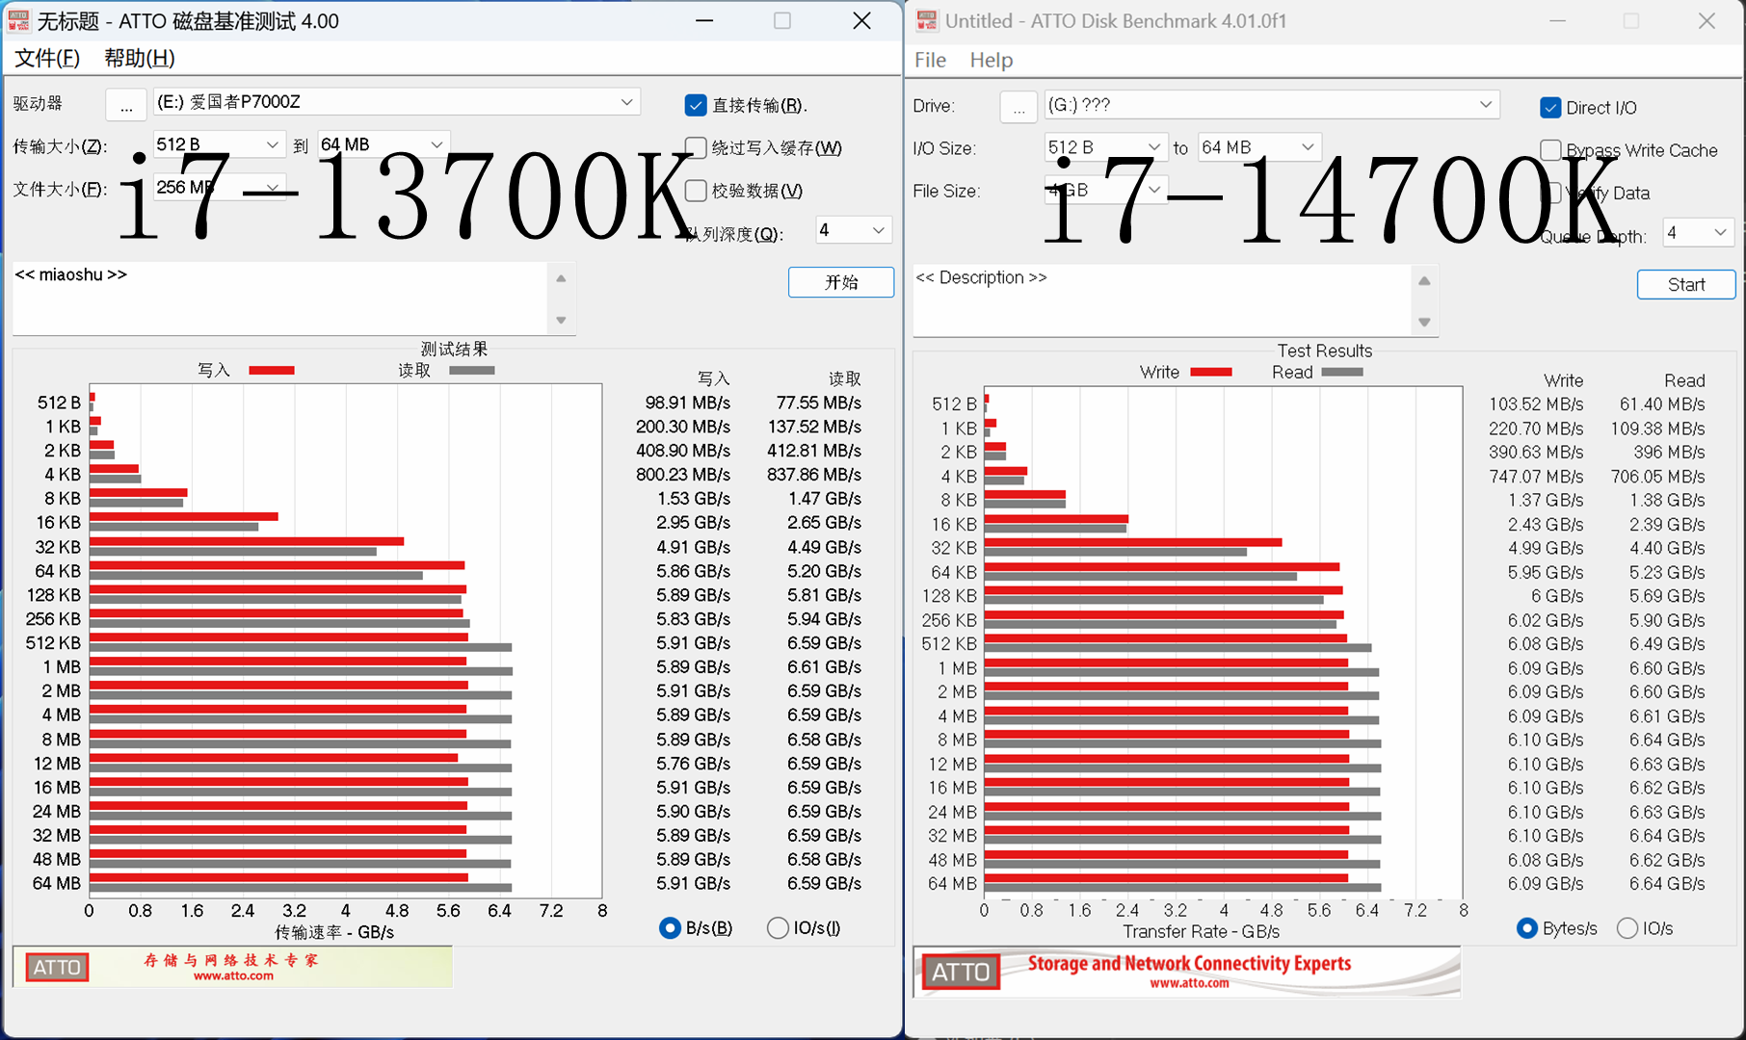Click the 6.61 GB/s read value
Screen dimensions: 1746x1040
click(825, 667)
